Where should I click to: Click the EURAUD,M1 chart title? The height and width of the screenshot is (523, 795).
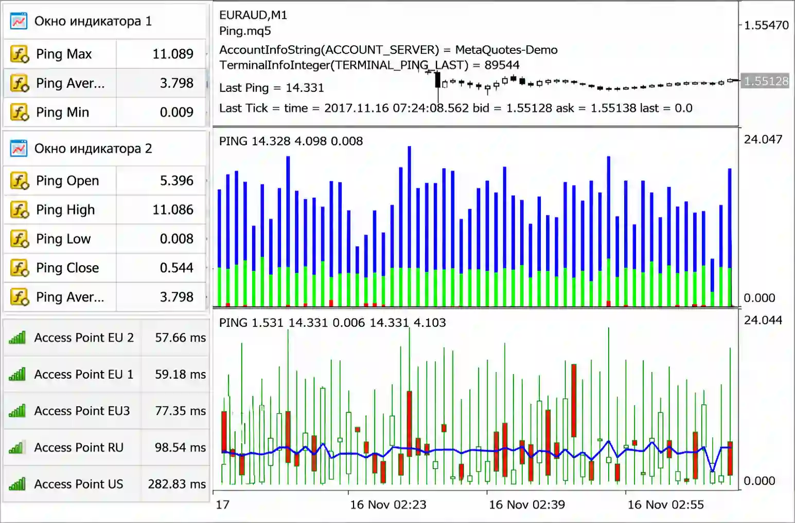(x=253, y=15)
